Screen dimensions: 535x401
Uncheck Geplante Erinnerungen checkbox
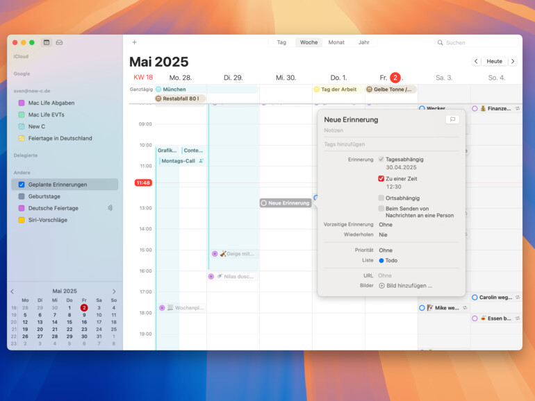tap(22, 185)
